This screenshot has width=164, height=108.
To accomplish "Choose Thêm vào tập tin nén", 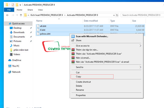I will (106, 50).
